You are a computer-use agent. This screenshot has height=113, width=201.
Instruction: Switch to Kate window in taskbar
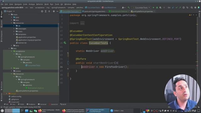point(122,110)
